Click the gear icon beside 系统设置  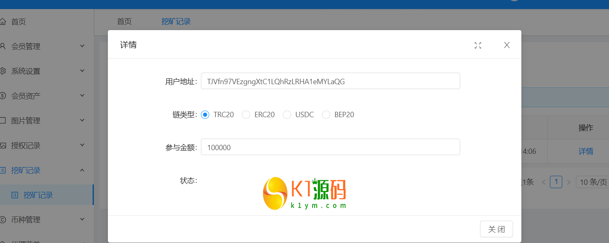click(3, 71)
